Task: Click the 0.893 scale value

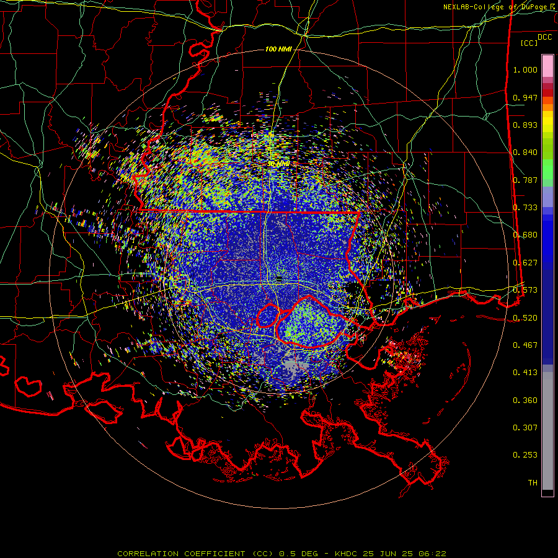Action: [x=525, y=125]
